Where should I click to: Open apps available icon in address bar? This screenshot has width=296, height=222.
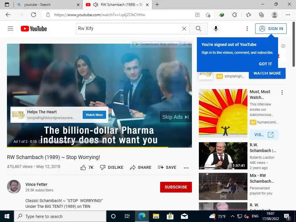point(197,15)
